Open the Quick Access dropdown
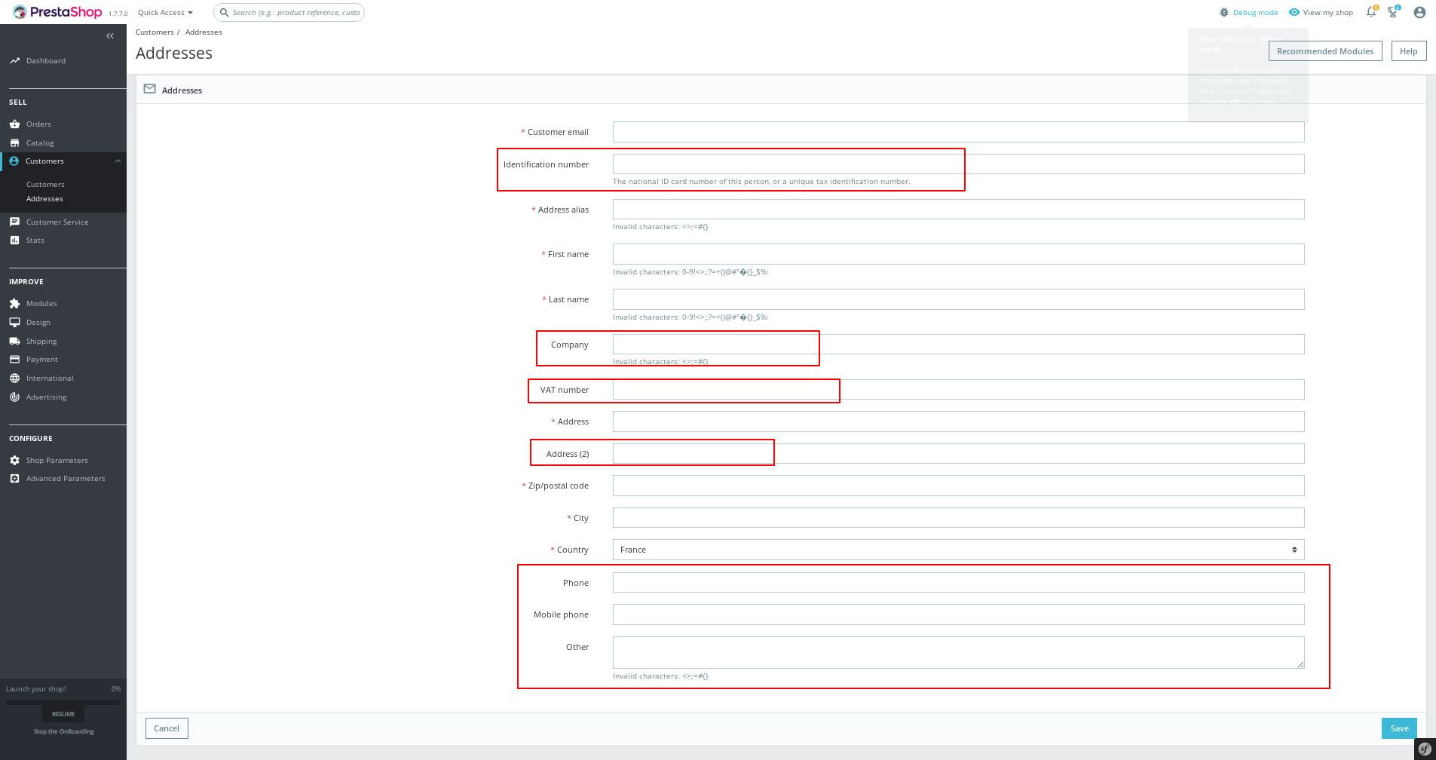 [x=165, y=13]
